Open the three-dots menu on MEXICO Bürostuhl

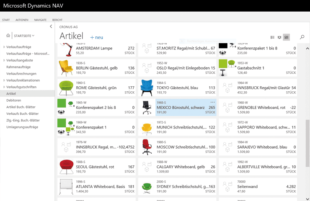pyautogui.click(x=212, y=102)
